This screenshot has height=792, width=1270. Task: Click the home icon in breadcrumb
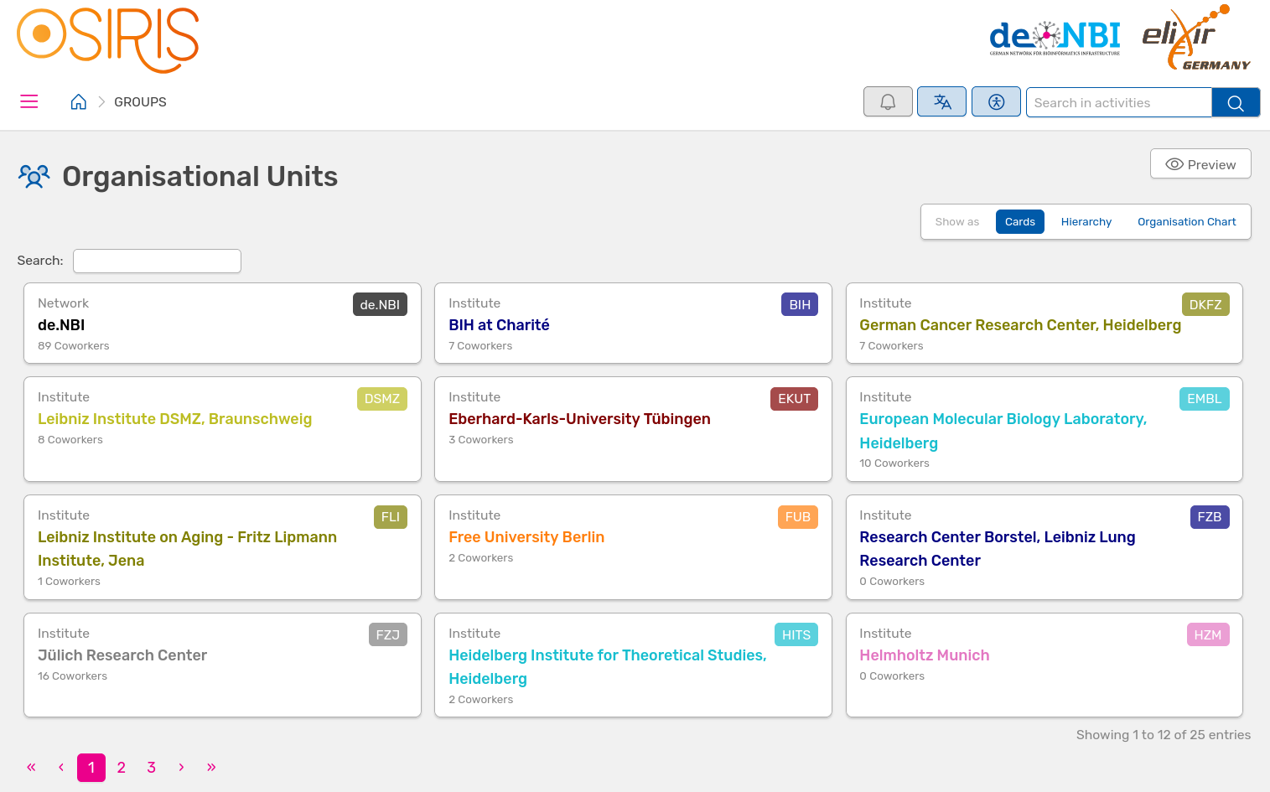[x=78, y=102]
